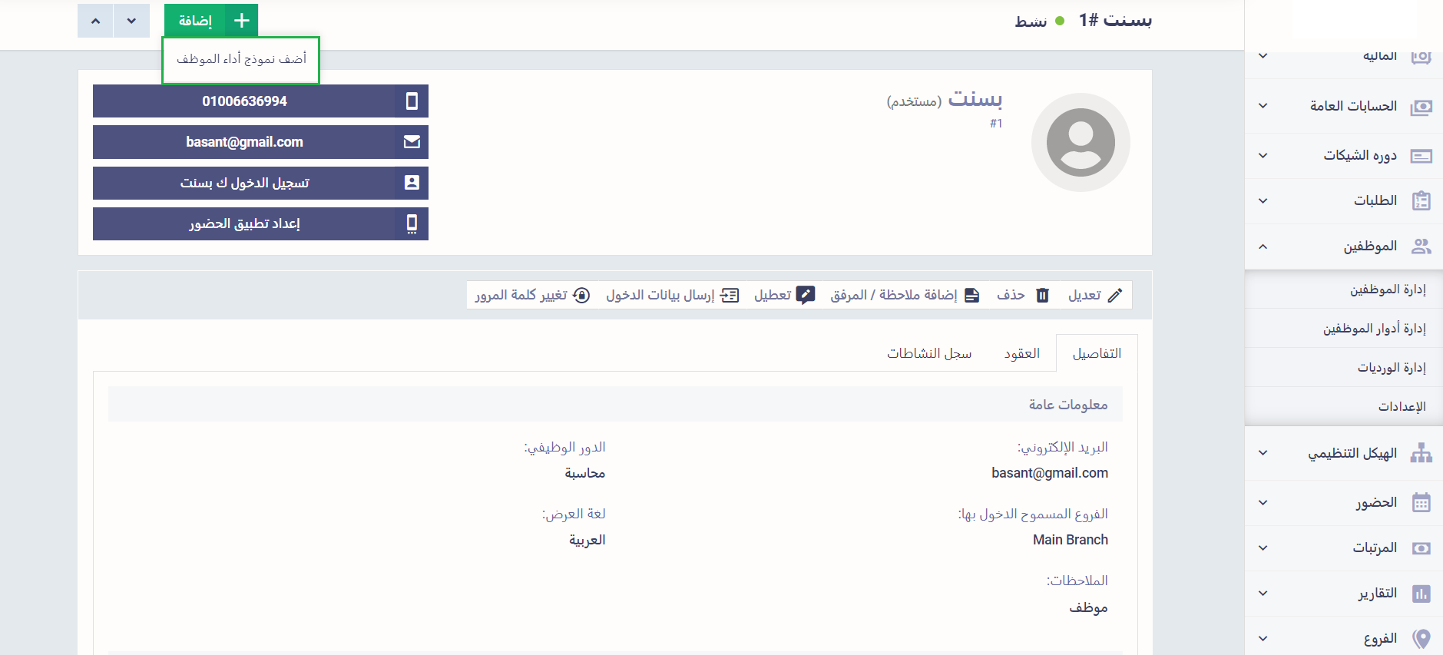Image resolution: width=1443 pixels, height=655 pixels.
Task: Click the change password lock icon
Action: 581,295
